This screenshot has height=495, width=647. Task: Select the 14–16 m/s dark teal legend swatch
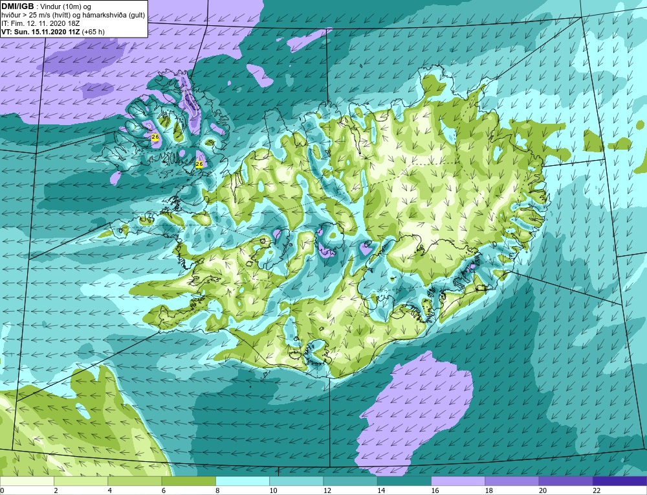[404, 481]
